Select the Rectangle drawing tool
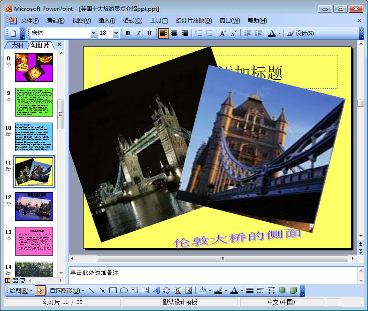This screenshot has height=311, width=368. [x=113, y=290]
